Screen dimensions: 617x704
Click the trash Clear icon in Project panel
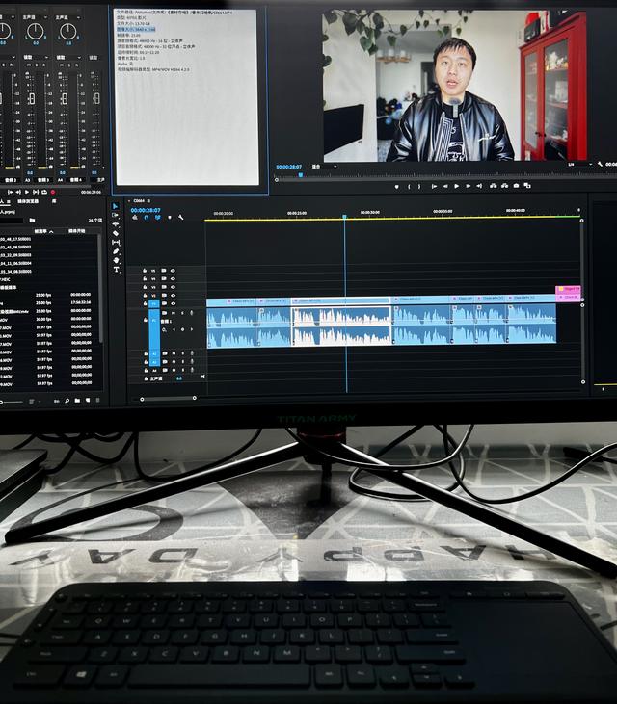coord(97,400)
